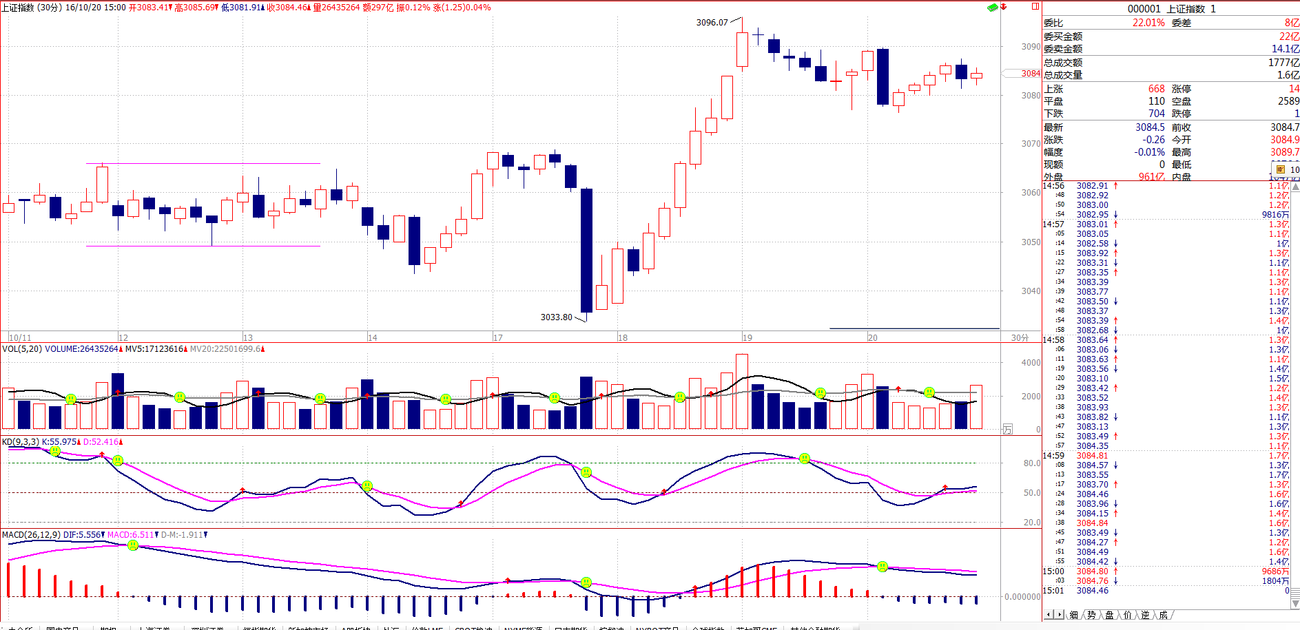Screen dimensions: 1300x630
Task: Click the green chip icon above the price axis
Action: point(993,7)
